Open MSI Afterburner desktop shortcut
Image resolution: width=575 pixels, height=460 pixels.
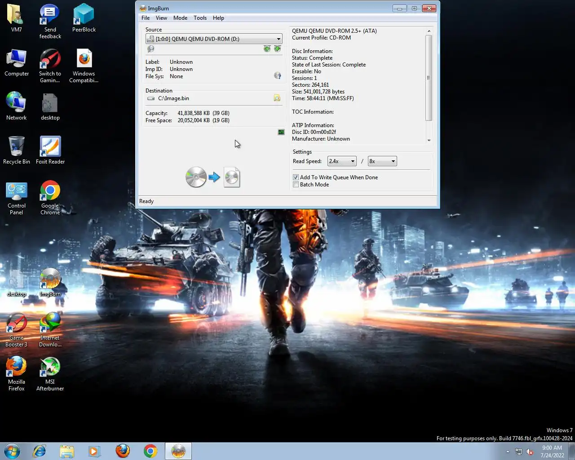point(50,374)
